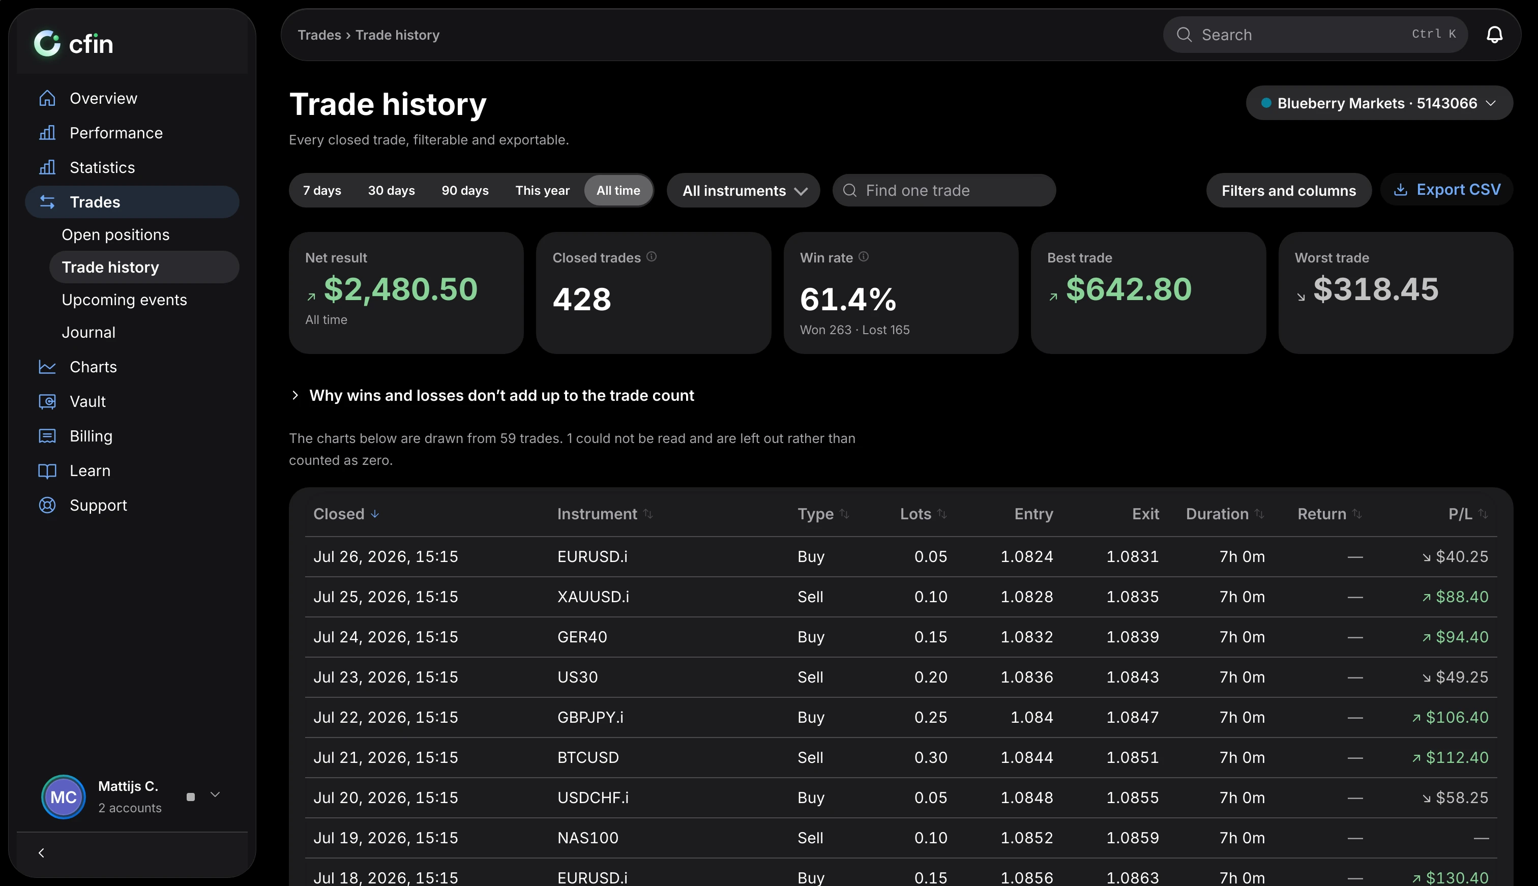Sort by Closed column header
This screenshot has width=1538, height=886.
(x=346, y=514)
